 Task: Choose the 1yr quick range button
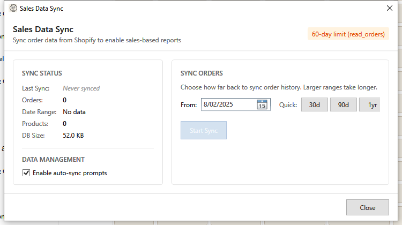(370, 104)
